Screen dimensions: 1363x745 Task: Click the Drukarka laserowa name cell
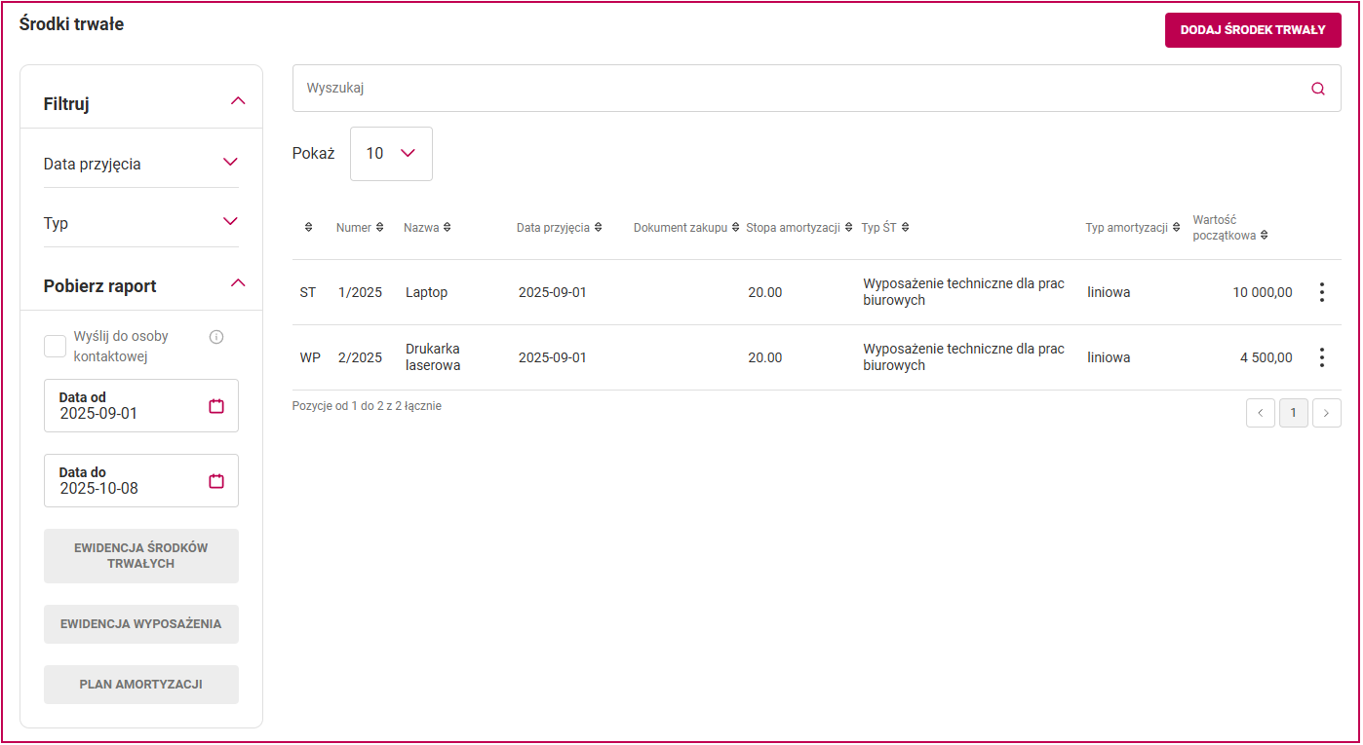pyautogui.click(x=433, y=357)
